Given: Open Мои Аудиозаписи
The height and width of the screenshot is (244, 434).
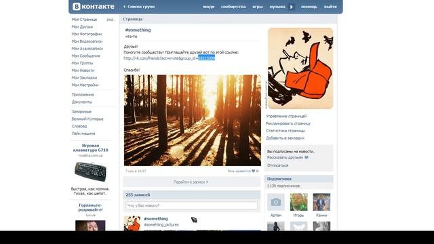Looking at the screenshot, I should tap(87, 49).
